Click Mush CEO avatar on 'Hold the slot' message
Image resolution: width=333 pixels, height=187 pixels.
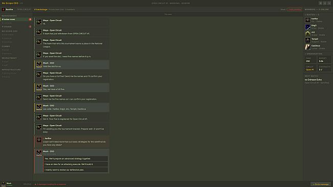pos(39,64)
